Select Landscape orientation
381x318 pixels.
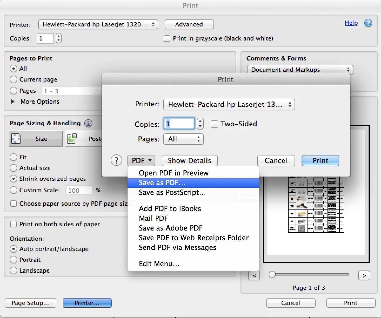coord(13,270)
